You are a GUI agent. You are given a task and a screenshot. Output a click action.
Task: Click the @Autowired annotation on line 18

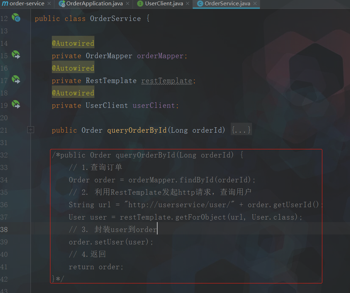pyautogui.click(x=73, y=93)
